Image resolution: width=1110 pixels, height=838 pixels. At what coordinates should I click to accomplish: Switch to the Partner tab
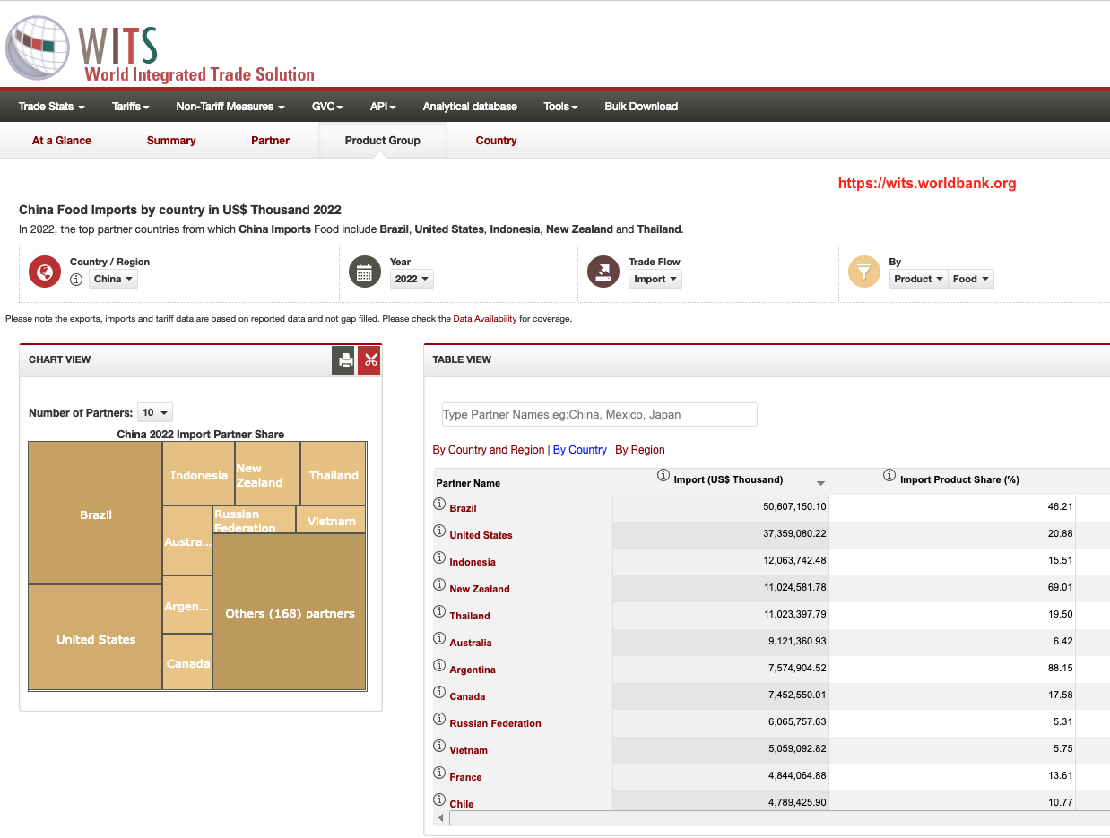click(270, 141)
